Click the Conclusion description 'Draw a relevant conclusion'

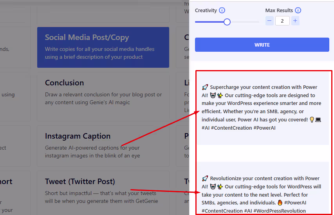[103, 98]
